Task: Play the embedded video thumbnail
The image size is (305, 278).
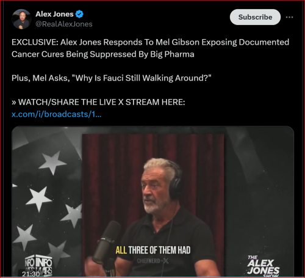Action: 153,202
